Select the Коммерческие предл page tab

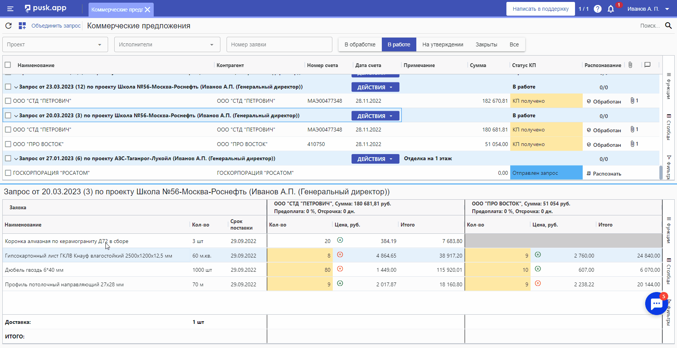click(117, 10)
